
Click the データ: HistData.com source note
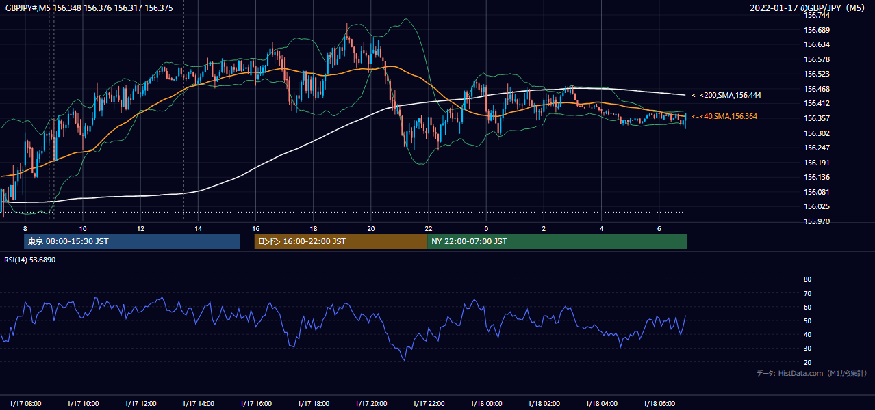tap(811, 373)
